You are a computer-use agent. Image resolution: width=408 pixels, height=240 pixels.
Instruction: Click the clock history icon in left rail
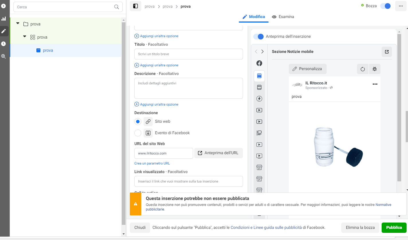pos(4,44)
